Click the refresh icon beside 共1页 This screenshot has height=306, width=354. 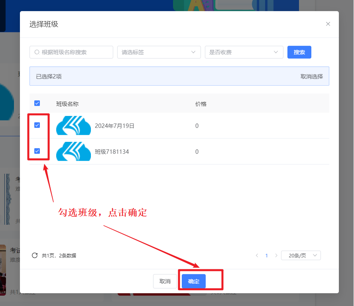click(35, 255)
